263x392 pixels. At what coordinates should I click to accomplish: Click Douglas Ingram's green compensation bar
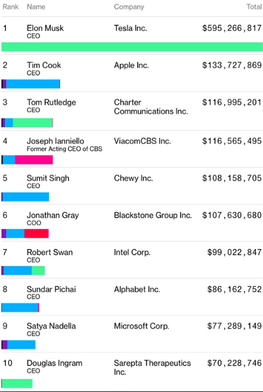17,383
